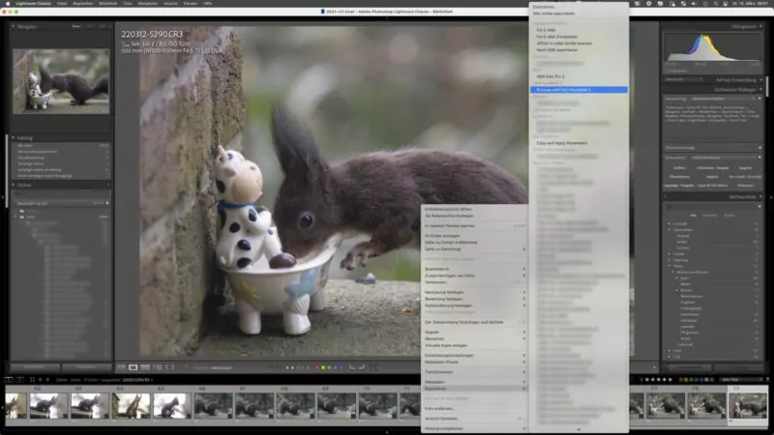The image size is (774, 435).
Task: Click the main window icon in filmstrip bar
Action: coord(9,380)
